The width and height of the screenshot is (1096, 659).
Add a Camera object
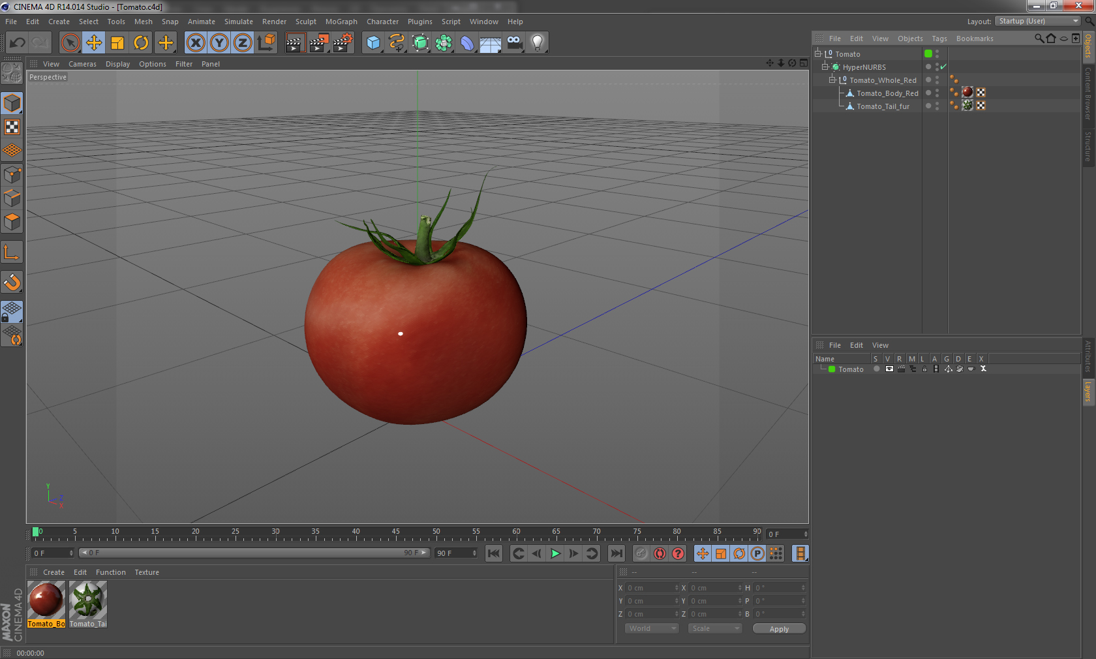pos(514,43)
